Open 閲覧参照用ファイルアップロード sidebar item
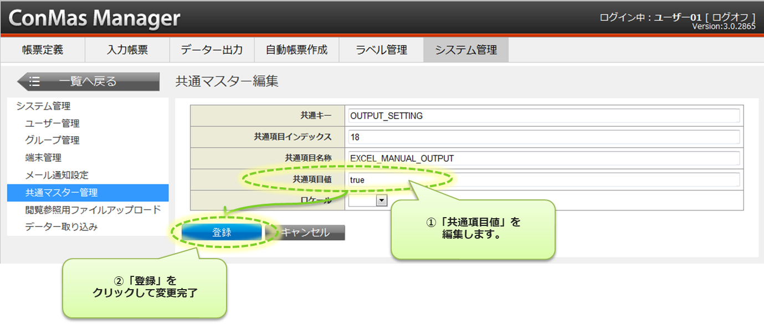Image resolution: width=764 pixels, height=324 pixels. point(93,210)
